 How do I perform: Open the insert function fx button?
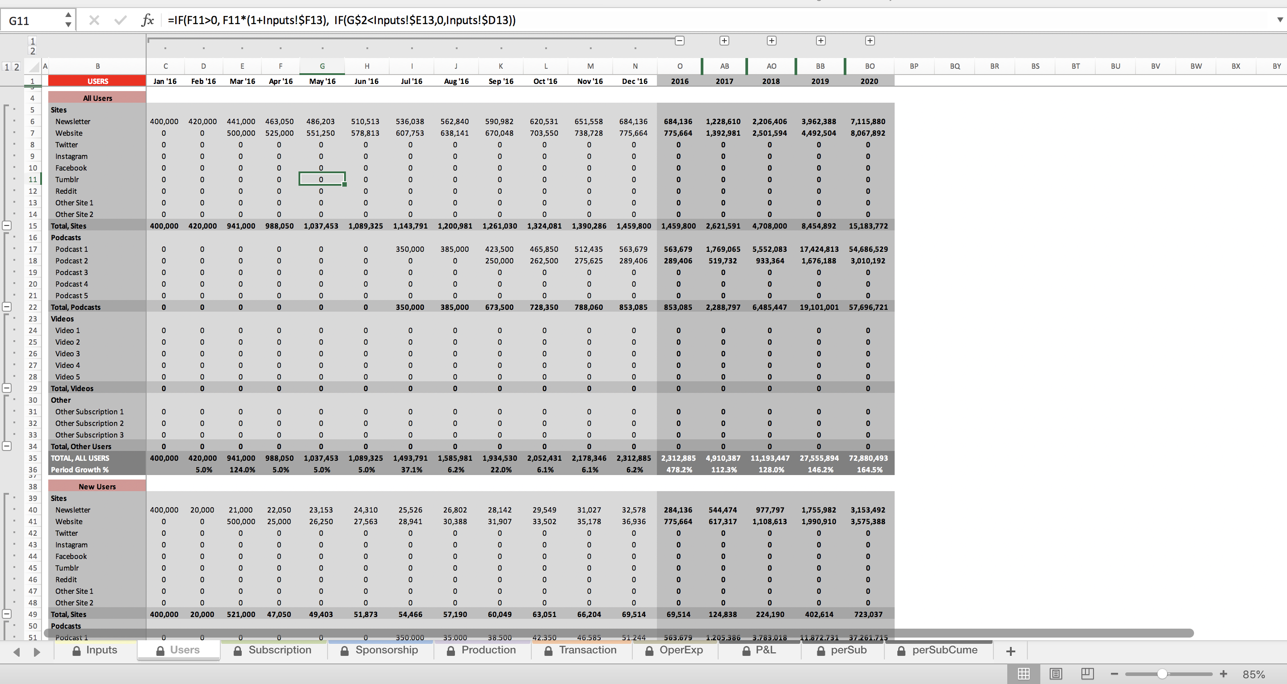click(147, 20)
